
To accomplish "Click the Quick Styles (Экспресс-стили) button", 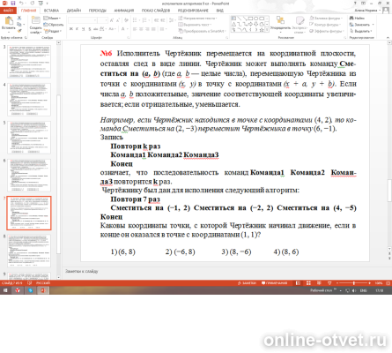I will click(300, 25).
